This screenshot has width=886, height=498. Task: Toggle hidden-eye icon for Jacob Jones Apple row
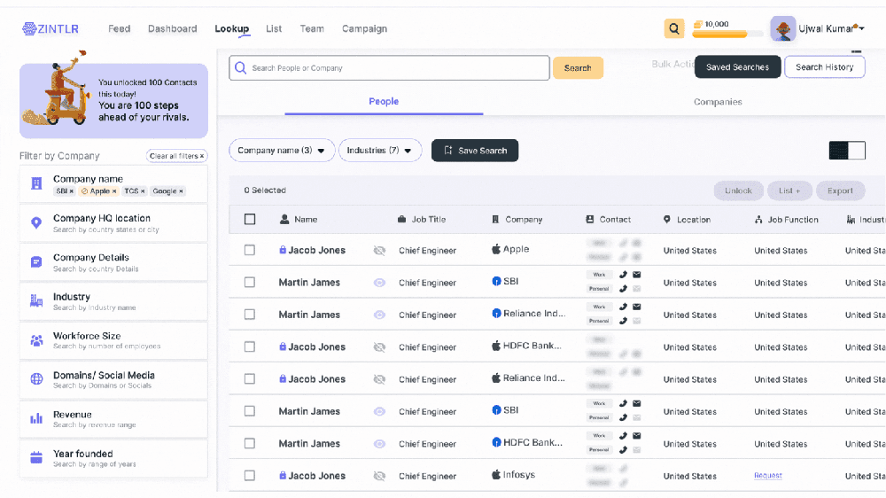pyautogui.click(x=379, y=251)
